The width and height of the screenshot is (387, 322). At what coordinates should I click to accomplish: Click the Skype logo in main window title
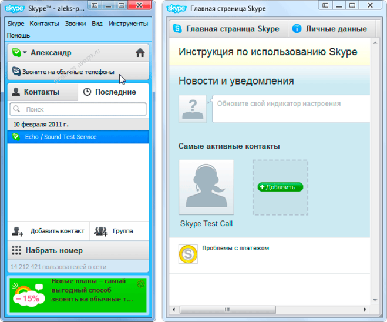pyautogui.click(x=15, y=8)
